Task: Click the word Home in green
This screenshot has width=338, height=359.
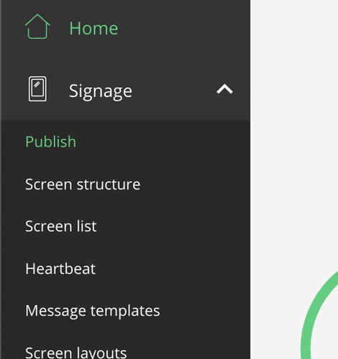Action: pyautogui.click(x=93, y=28)
